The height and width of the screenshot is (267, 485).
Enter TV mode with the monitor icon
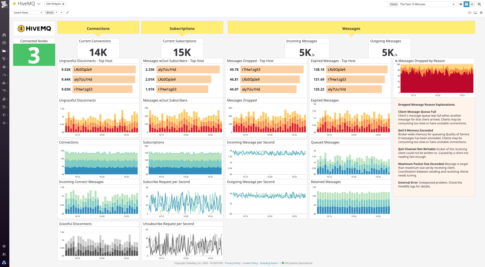coord(475,13)
